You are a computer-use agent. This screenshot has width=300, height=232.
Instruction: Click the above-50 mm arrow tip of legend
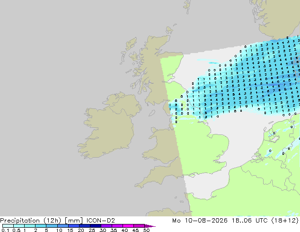(x=150, y=226)
